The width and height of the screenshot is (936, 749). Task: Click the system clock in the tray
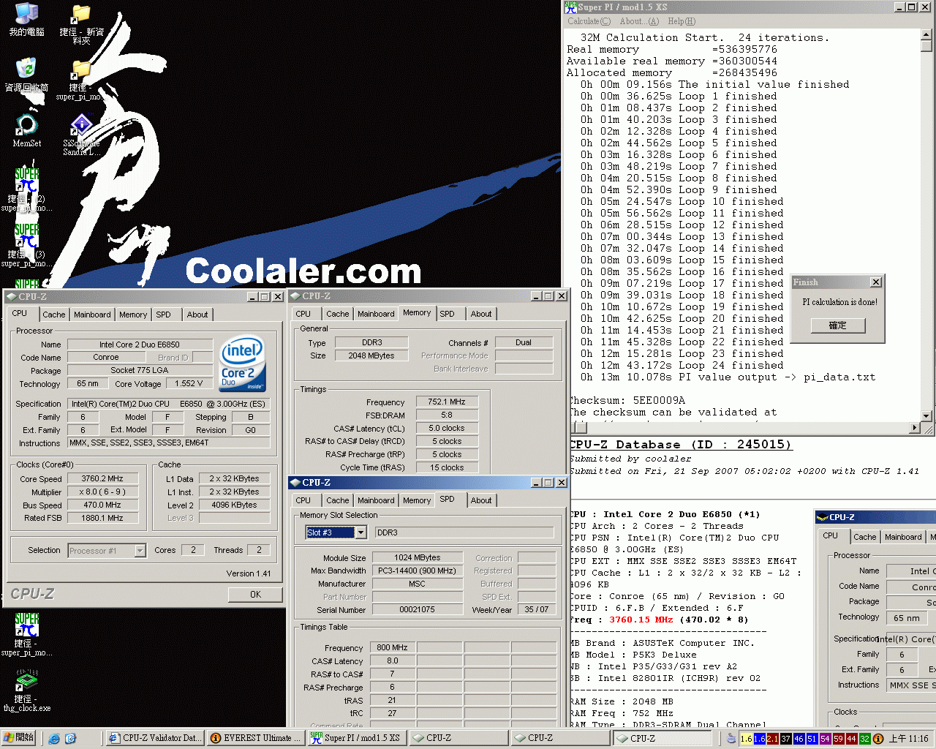pos(909,739)
